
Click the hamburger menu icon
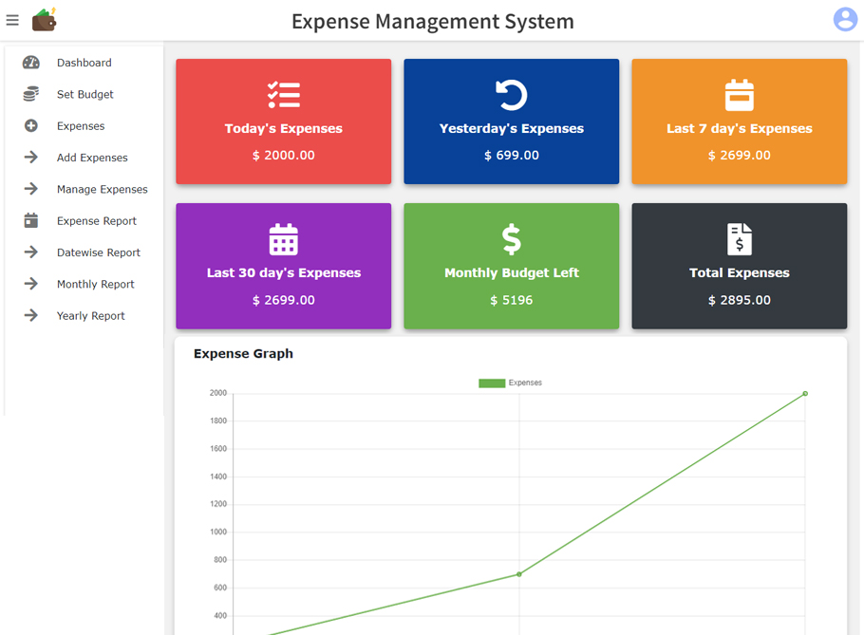pyautogui.click(x=12, y=20)
